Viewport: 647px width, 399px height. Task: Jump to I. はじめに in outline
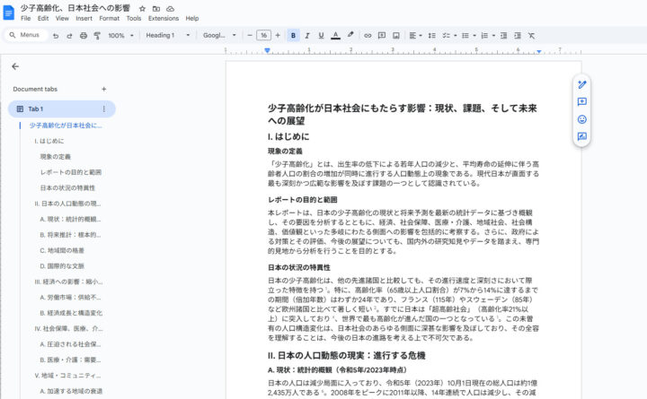[49, 141]
